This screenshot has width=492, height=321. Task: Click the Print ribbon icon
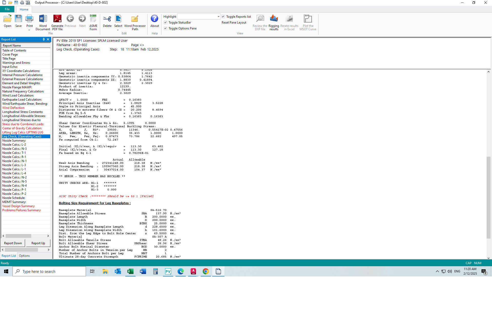click(29, 21)
